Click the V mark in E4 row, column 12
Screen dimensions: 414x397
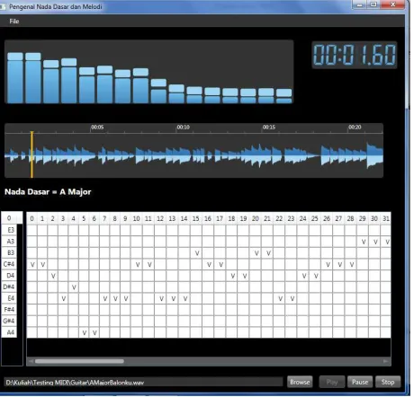pyautogui.click(x=161, y=299)
